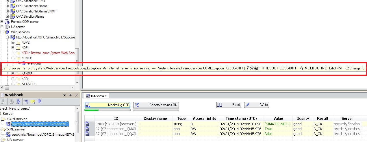Click the Monitoring progress bar
This screenshot has width=367, height=142.
tap(107, 110)
